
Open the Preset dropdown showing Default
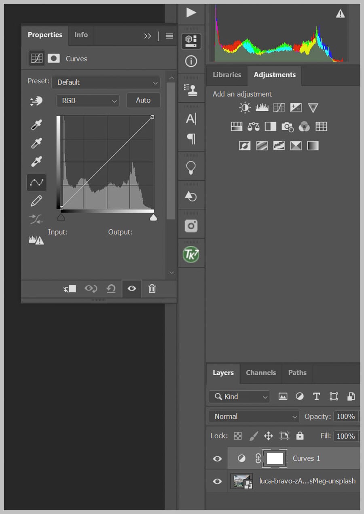tap(106, 82)
